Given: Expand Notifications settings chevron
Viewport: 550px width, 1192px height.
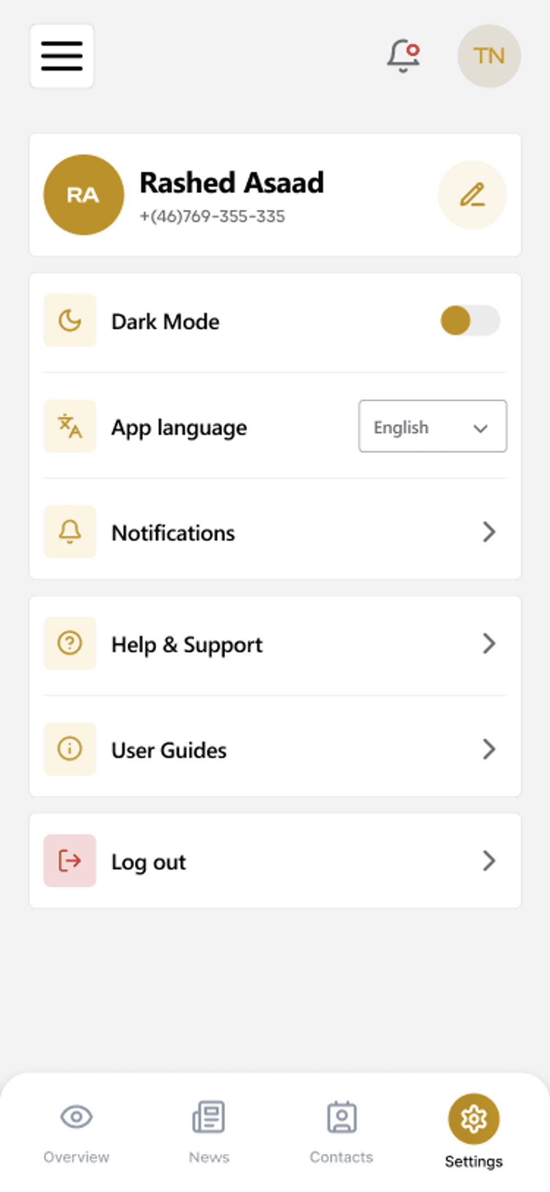Looking at the screenshot, I should pos(489,532).
